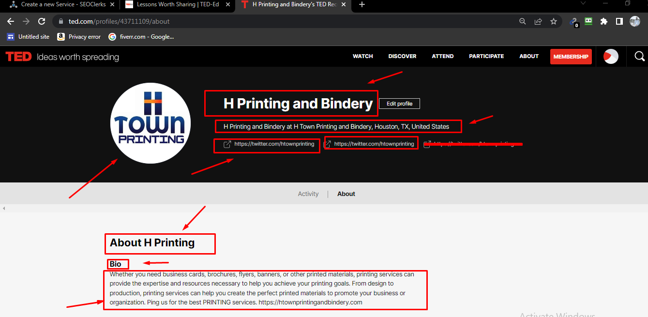Image resolution: width=648 pixels, height=317 pixels.
Task: Click the H Printing and Bindery name heading
Action: (x=298, y=104)
